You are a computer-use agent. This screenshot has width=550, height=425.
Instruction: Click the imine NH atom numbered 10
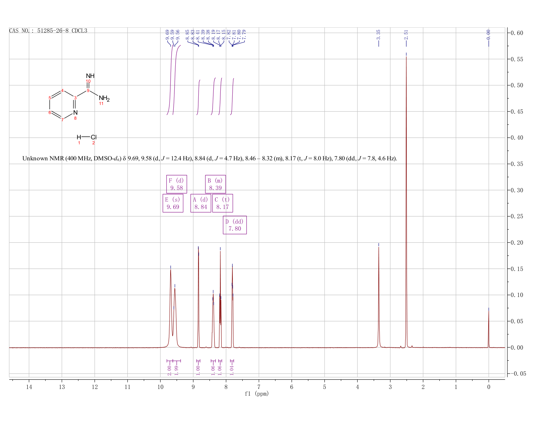90,76
